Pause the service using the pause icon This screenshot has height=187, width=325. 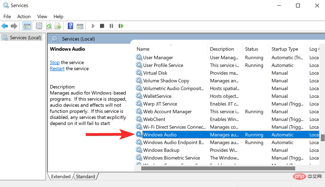(x=111, y=26)
